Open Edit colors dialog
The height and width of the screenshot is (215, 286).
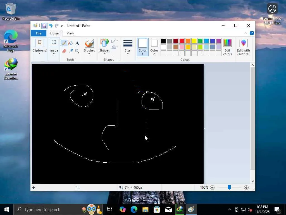[227, 47]
